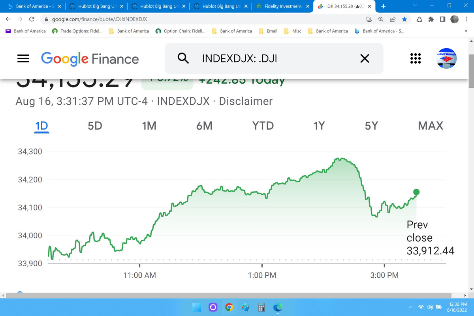Image resolution: width=474 pixels, height=316 pixels.
Task: Click the browser Forward arrow
Action: (x=20, y=19)
